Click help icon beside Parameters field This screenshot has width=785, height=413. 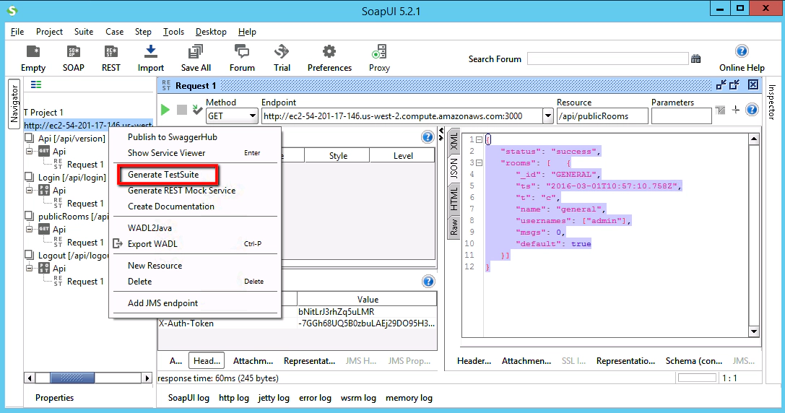click(752, 109)
